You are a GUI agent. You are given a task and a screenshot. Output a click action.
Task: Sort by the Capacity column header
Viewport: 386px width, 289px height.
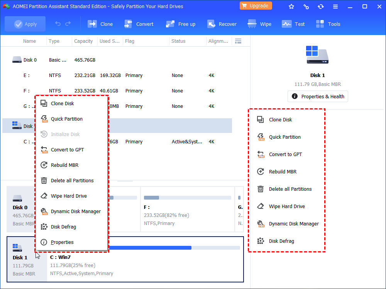pyautogui.click(x=83, y=41)
